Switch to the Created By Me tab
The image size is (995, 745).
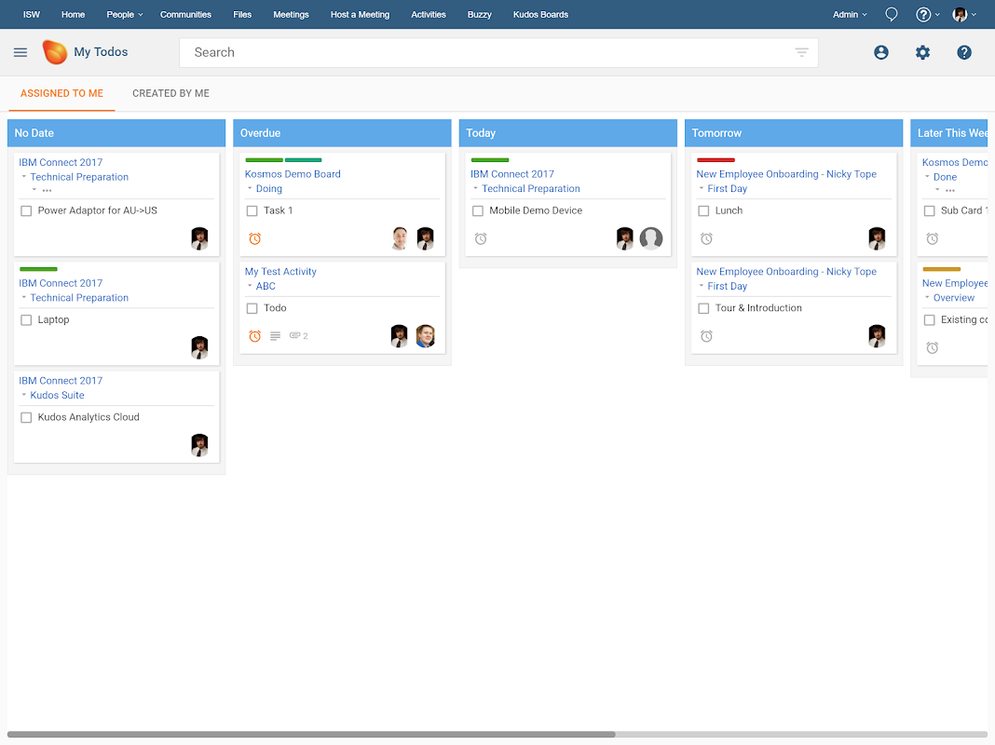[170, 93]
